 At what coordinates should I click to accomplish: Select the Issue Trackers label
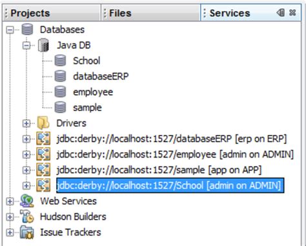(70, 232)
